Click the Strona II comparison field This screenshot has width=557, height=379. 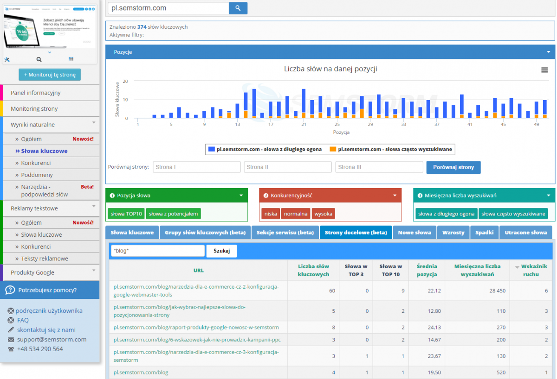coord(288,167)
